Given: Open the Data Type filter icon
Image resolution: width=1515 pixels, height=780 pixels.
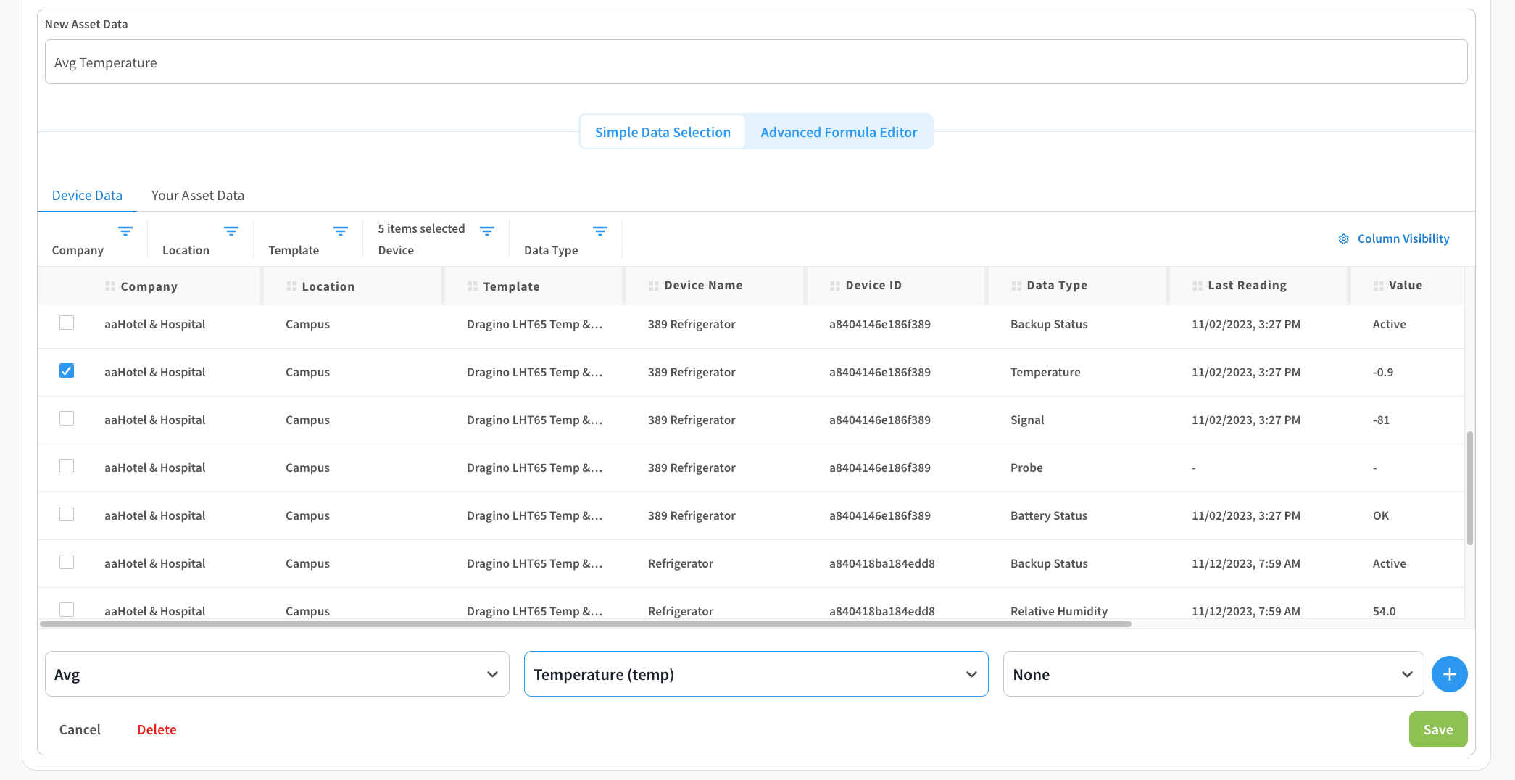Looking at the screenshot, I should tap(600, 231).
